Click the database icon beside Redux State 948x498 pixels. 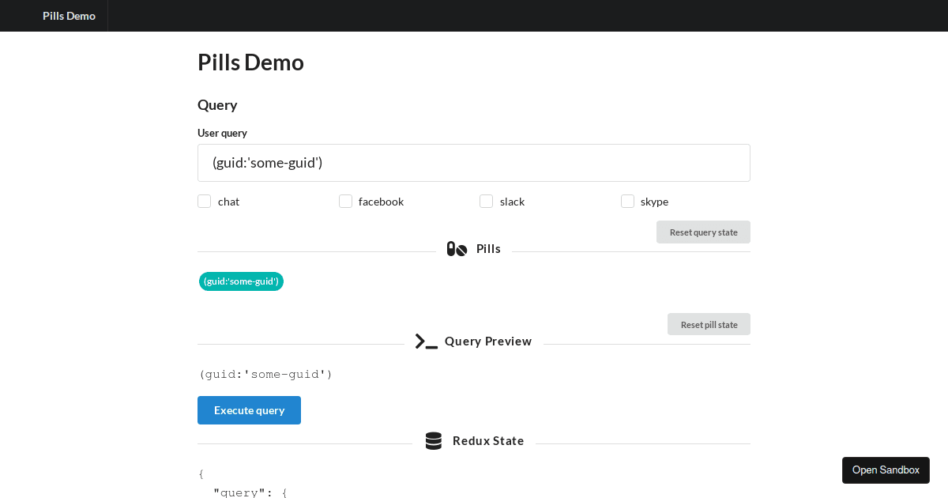[x=434, y=440]
